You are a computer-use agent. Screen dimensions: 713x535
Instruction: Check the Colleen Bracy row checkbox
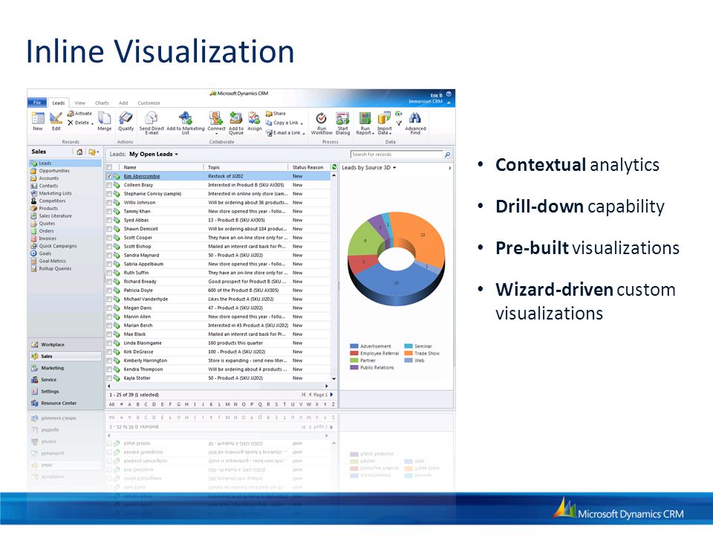109,185
